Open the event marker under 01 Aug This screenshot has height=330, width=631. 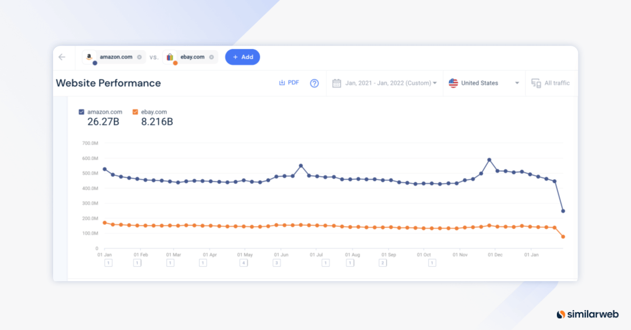point(350,263)
